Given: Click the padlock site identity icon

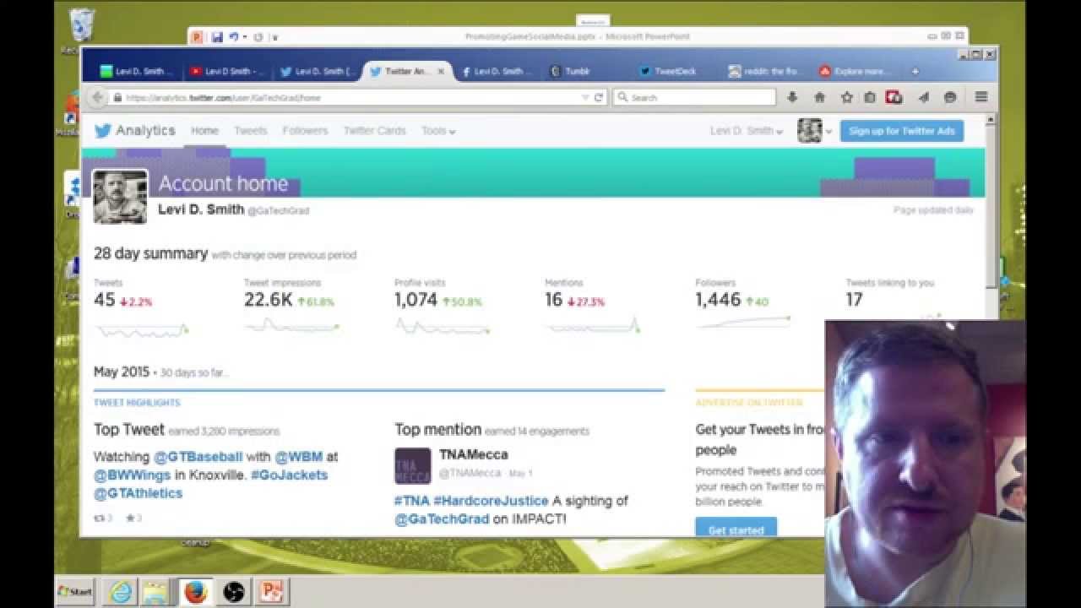Looking at the screenshot, I should click(x=116, y=98).
